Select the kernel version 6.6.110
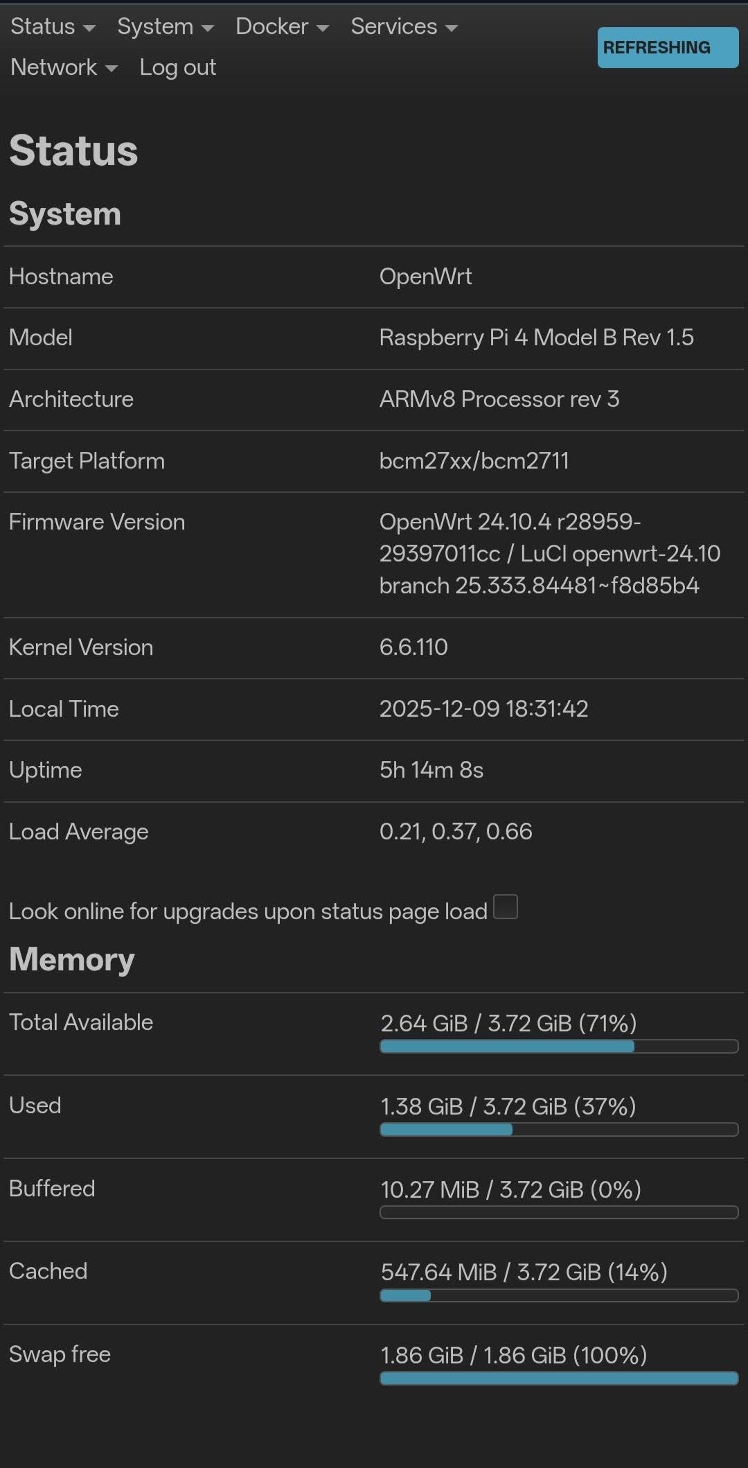The width and height of the screenshot is (748, 1468). pyautogui.click(x=413, y=647)
